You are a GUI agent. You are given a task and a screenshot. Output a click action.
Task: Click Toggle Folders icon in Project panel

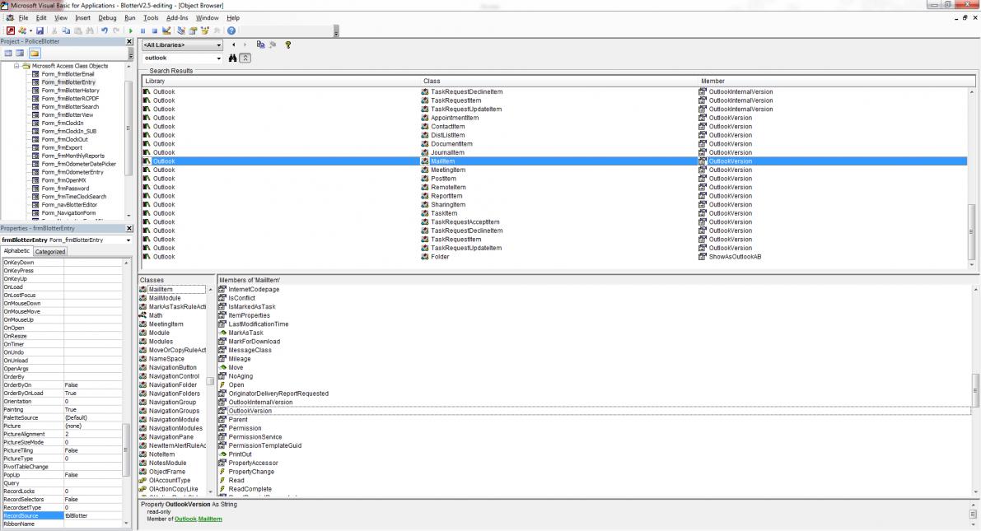35,54
